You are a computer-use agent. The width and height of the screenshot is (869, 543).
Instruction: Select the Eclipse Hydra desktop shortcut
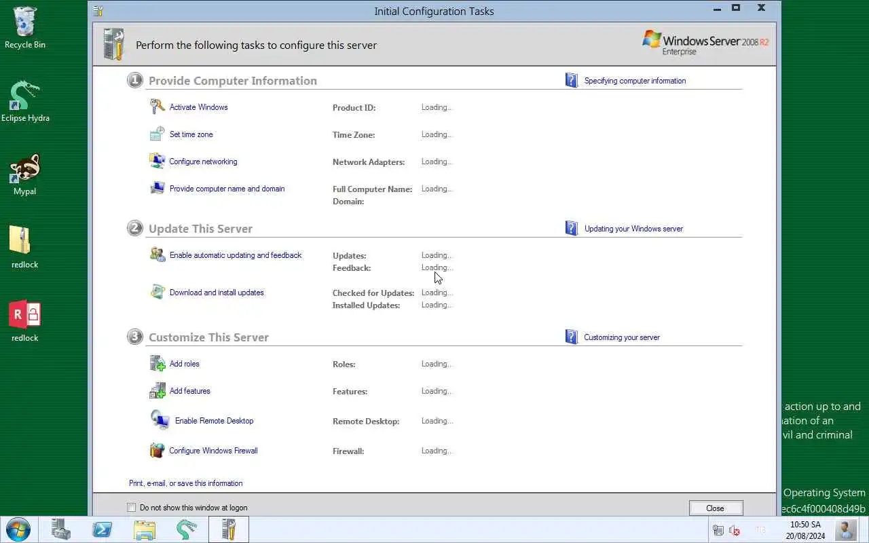pyautogui.click(x=25, y=102)
